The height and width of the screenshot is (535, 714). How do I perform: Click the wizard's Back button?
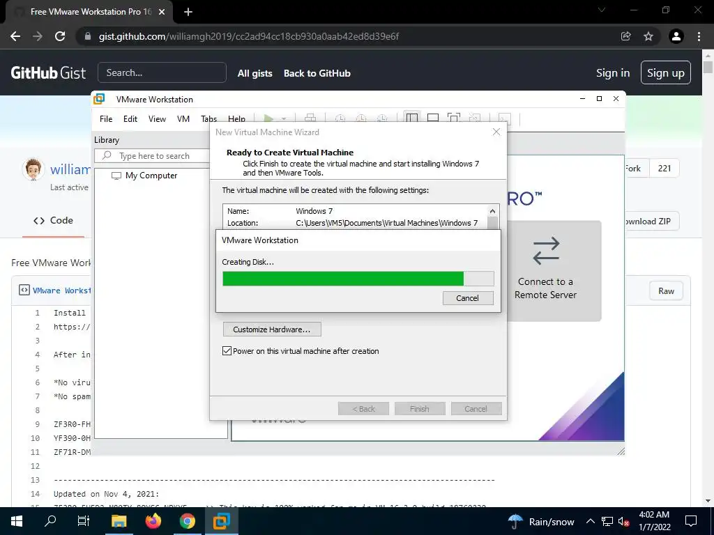(x=363, y=408)
